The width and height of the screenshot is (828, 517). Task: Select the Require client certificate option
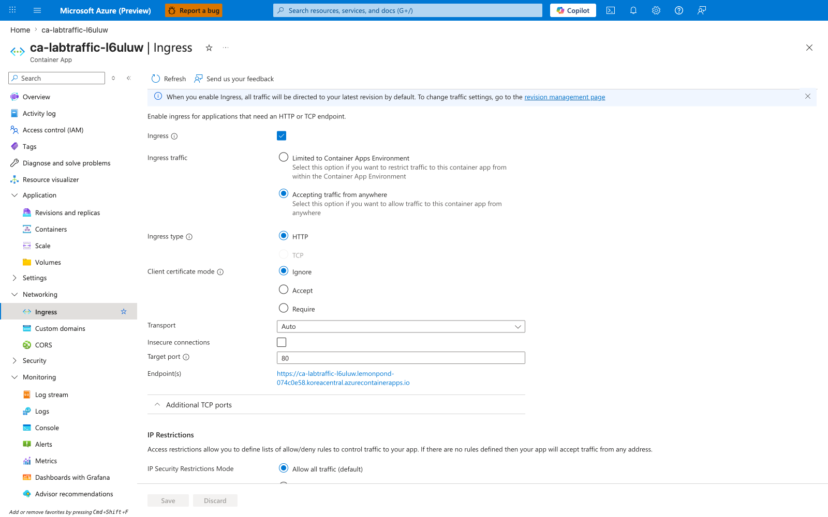tap(284, 308)
